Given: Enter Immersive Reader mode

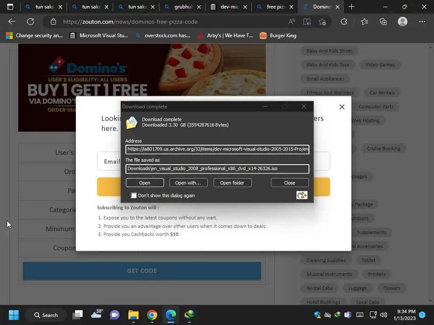Looking at the screenshot, I should point(307,22).
